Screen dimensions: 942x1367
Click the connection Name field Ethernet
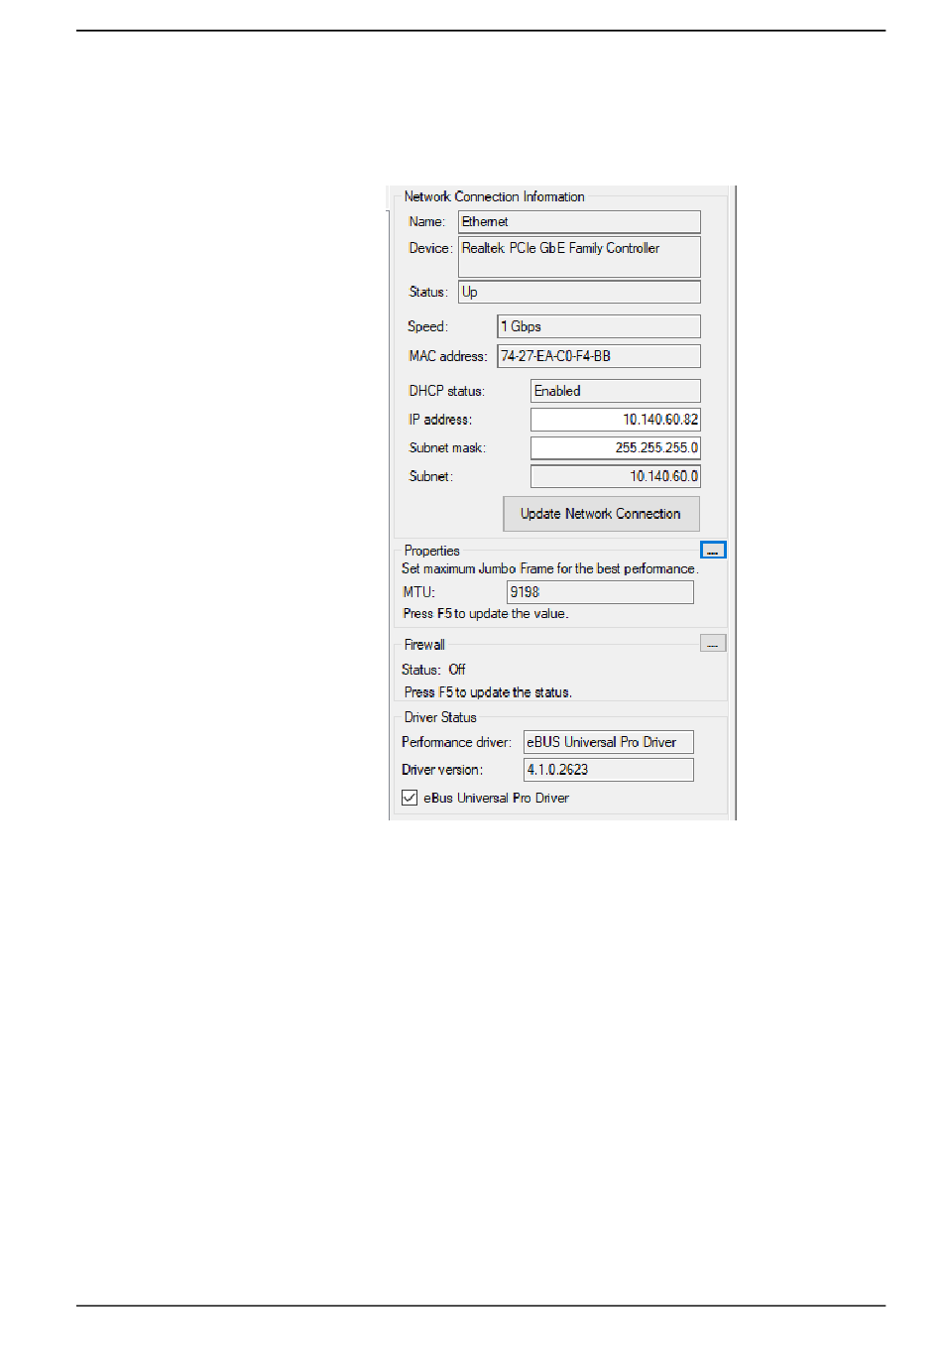coord(579,222)
